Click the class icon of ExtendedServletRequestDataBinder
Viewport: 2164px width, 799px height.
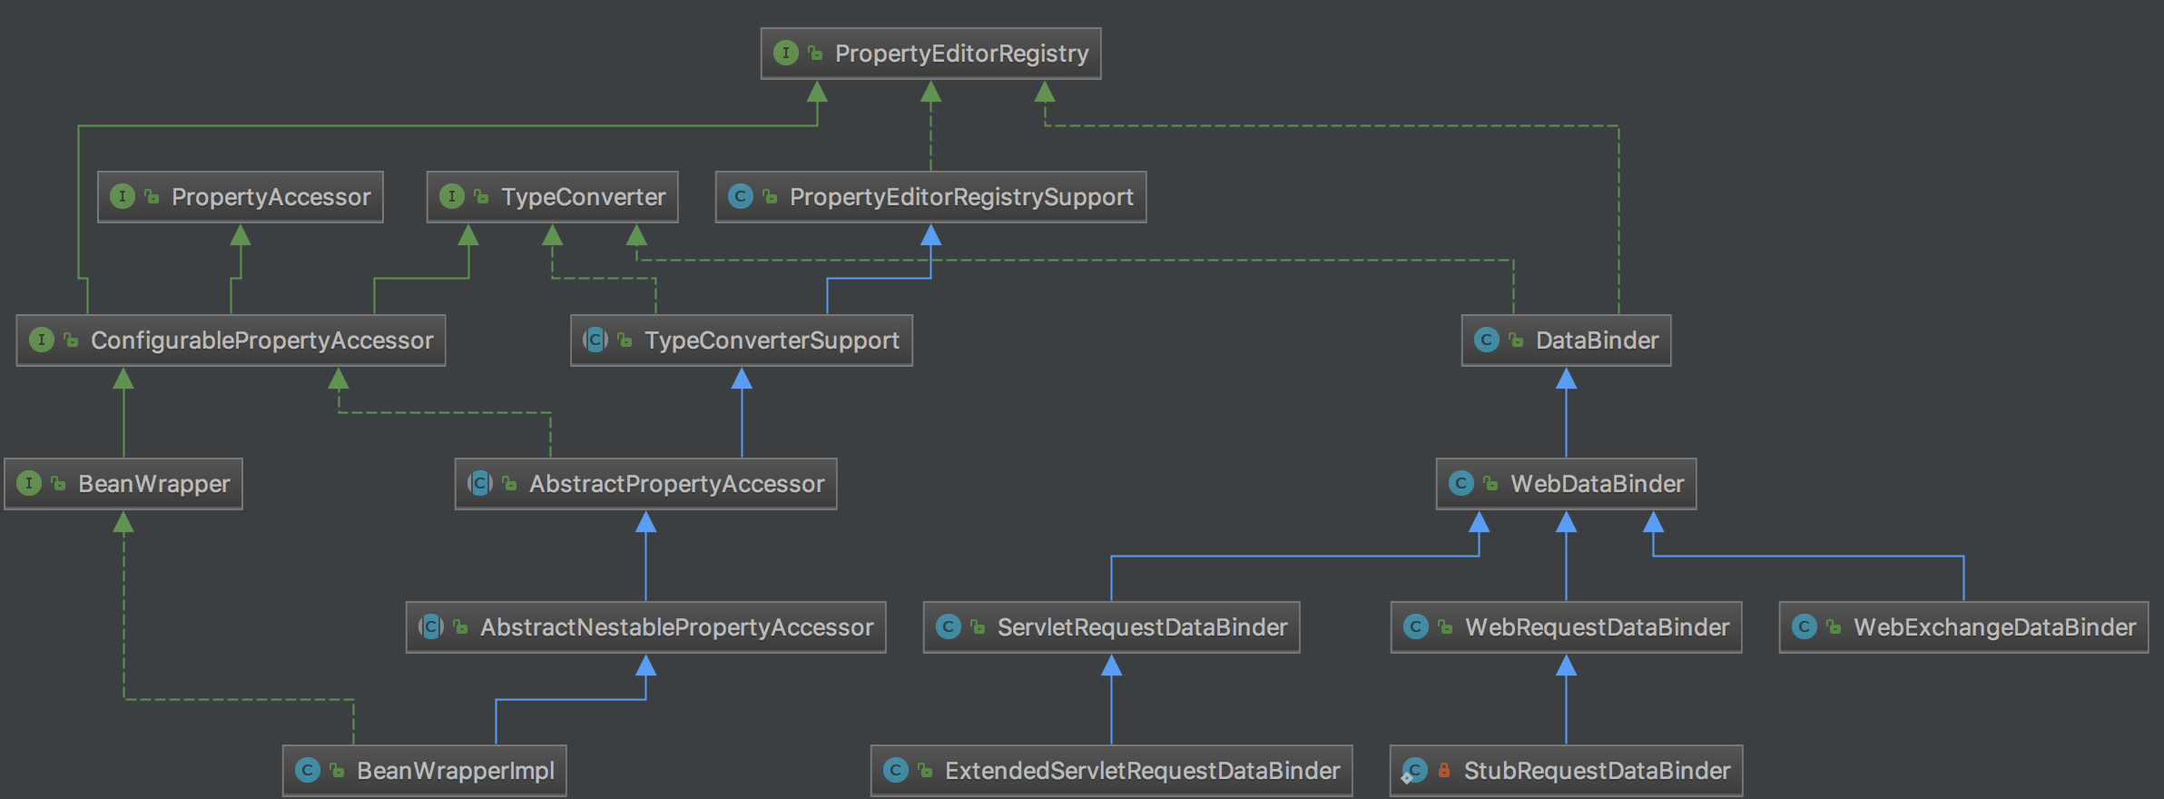(896, 770)
